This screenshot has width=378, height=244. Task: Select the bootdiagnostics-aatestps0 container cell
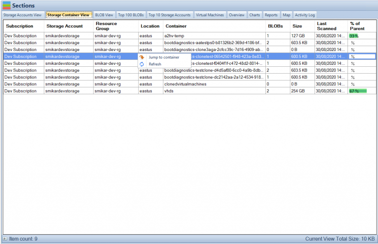(x=214, y=43)
